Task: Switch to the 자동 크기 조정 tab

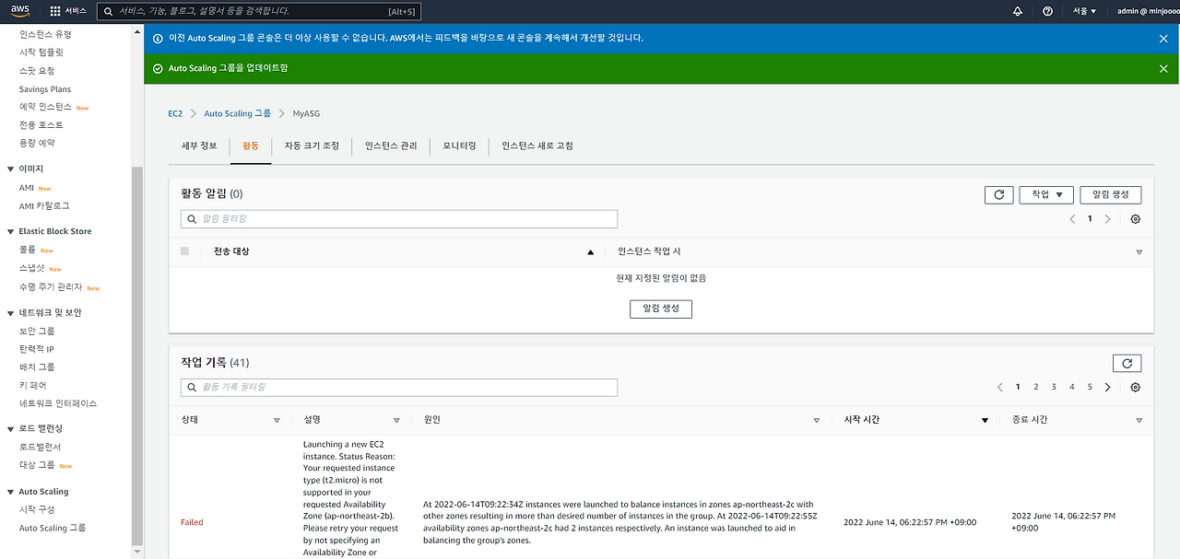Action: tap(312, 146)
